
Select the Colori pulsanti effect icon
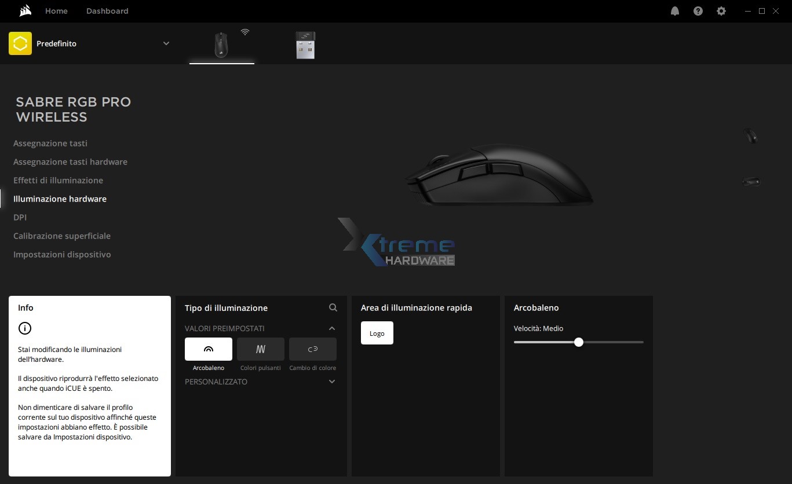click(x=260, y=349)
